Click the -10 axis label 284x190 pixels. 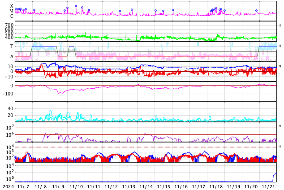click(9, 77)
